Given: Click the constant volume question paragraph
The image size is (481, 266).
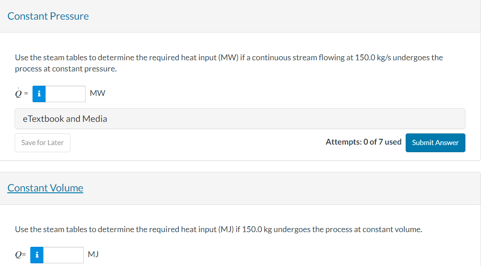Looking at the screenshot, I should [218, 229].
